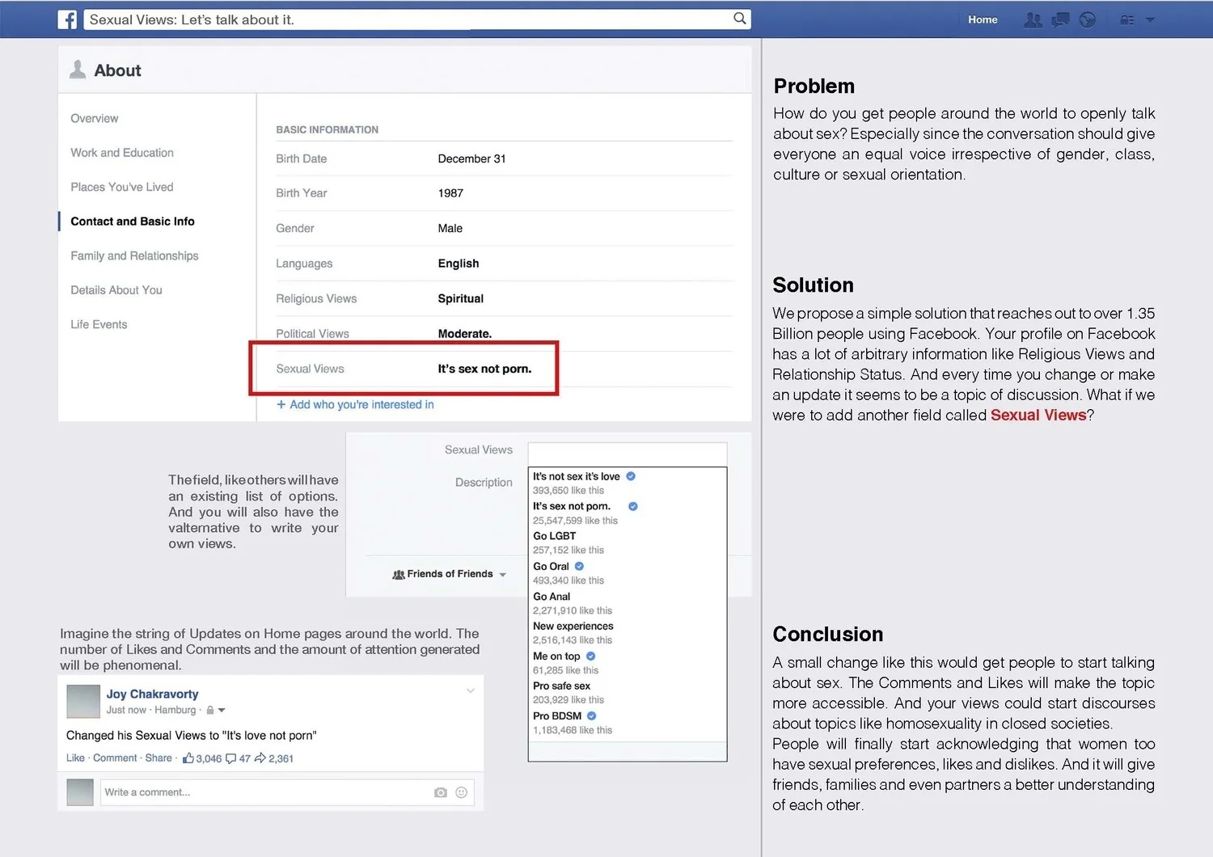This screenshot has height=857, width=1213.
Task: Click Add who you're interested in link
Action: pyautogui.click(x=361, y=404)
